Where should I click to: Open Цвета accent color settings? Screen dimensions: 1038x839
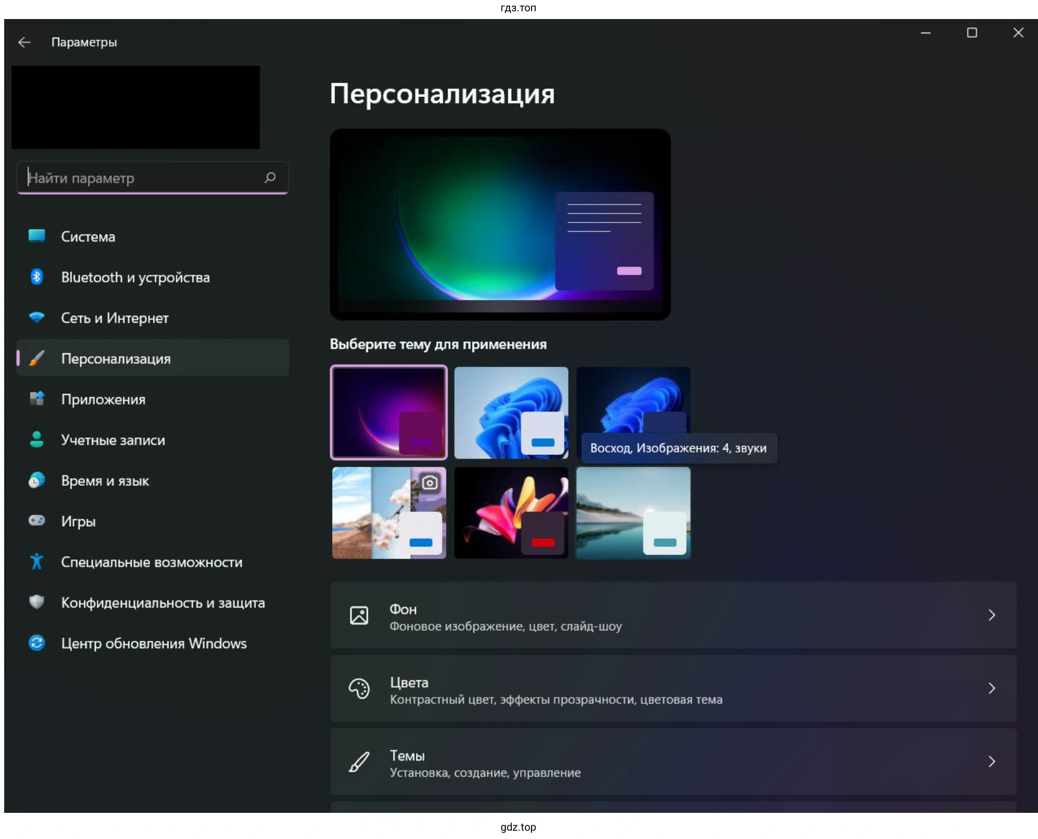point(673,689)
